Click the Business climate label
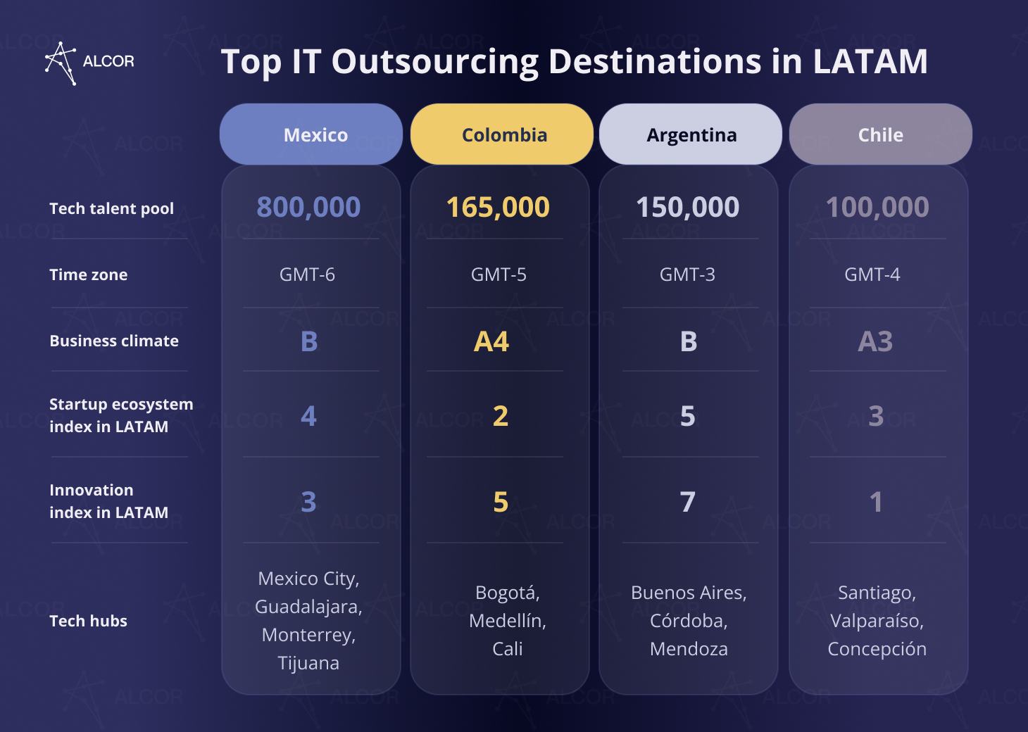Viewport: 1028px width, 732px height. tap(113, 341)
